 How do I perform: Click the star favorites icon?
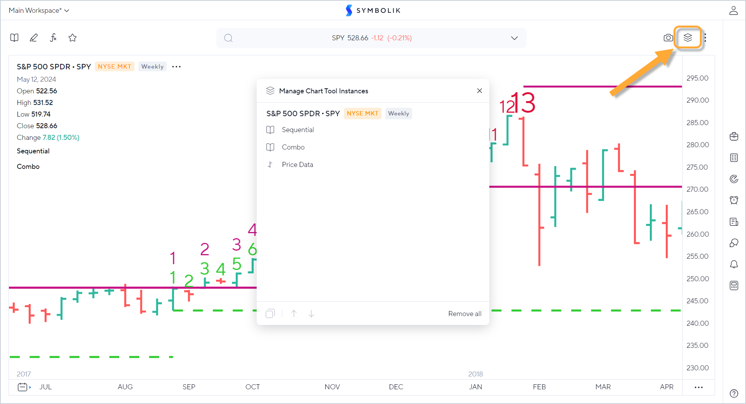(x=73, y=38)
